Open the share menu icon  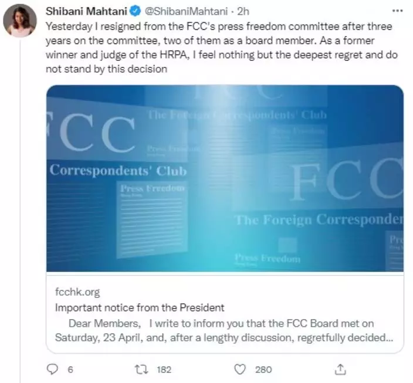[x=340, y=369]
